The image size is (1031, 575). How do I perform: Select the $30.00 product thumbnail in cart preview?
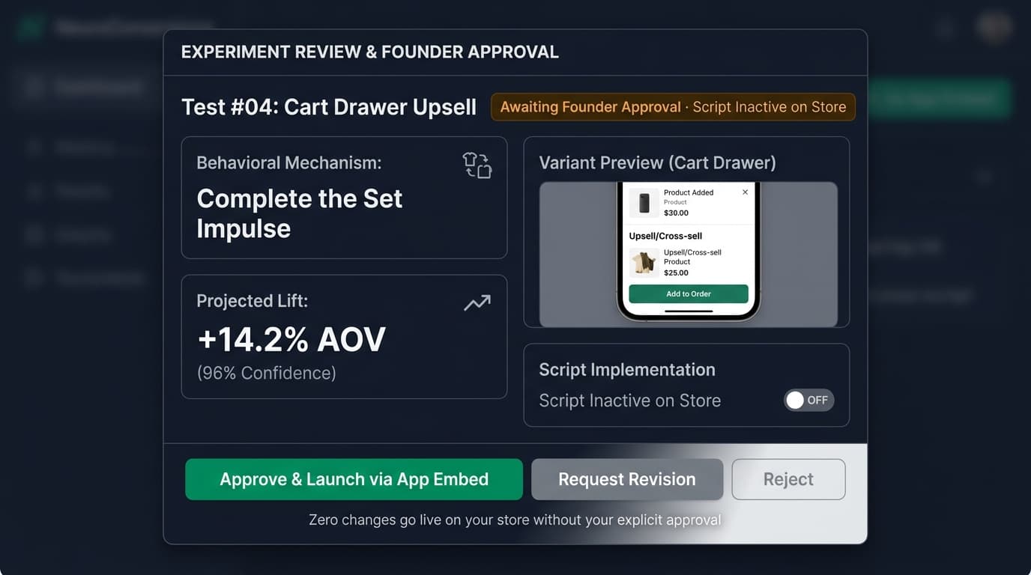coord(644,202)
